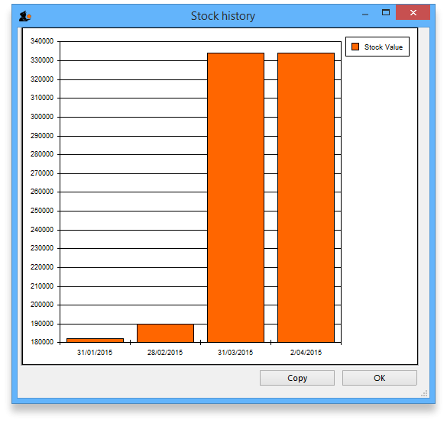Maximize the Stock history window
The image size is (447, 423).
point(386,12)
